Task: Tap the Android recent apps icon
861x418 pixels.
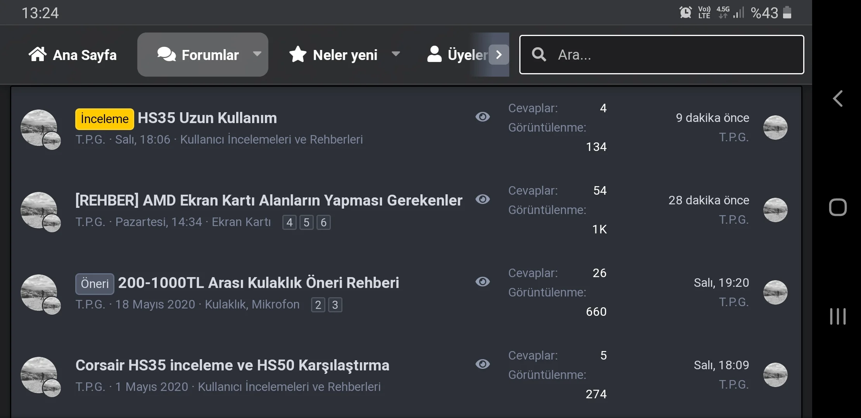Action: [838, 316]
